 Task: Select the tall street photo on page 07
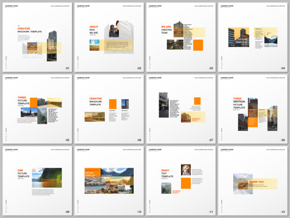coord(163,105)
